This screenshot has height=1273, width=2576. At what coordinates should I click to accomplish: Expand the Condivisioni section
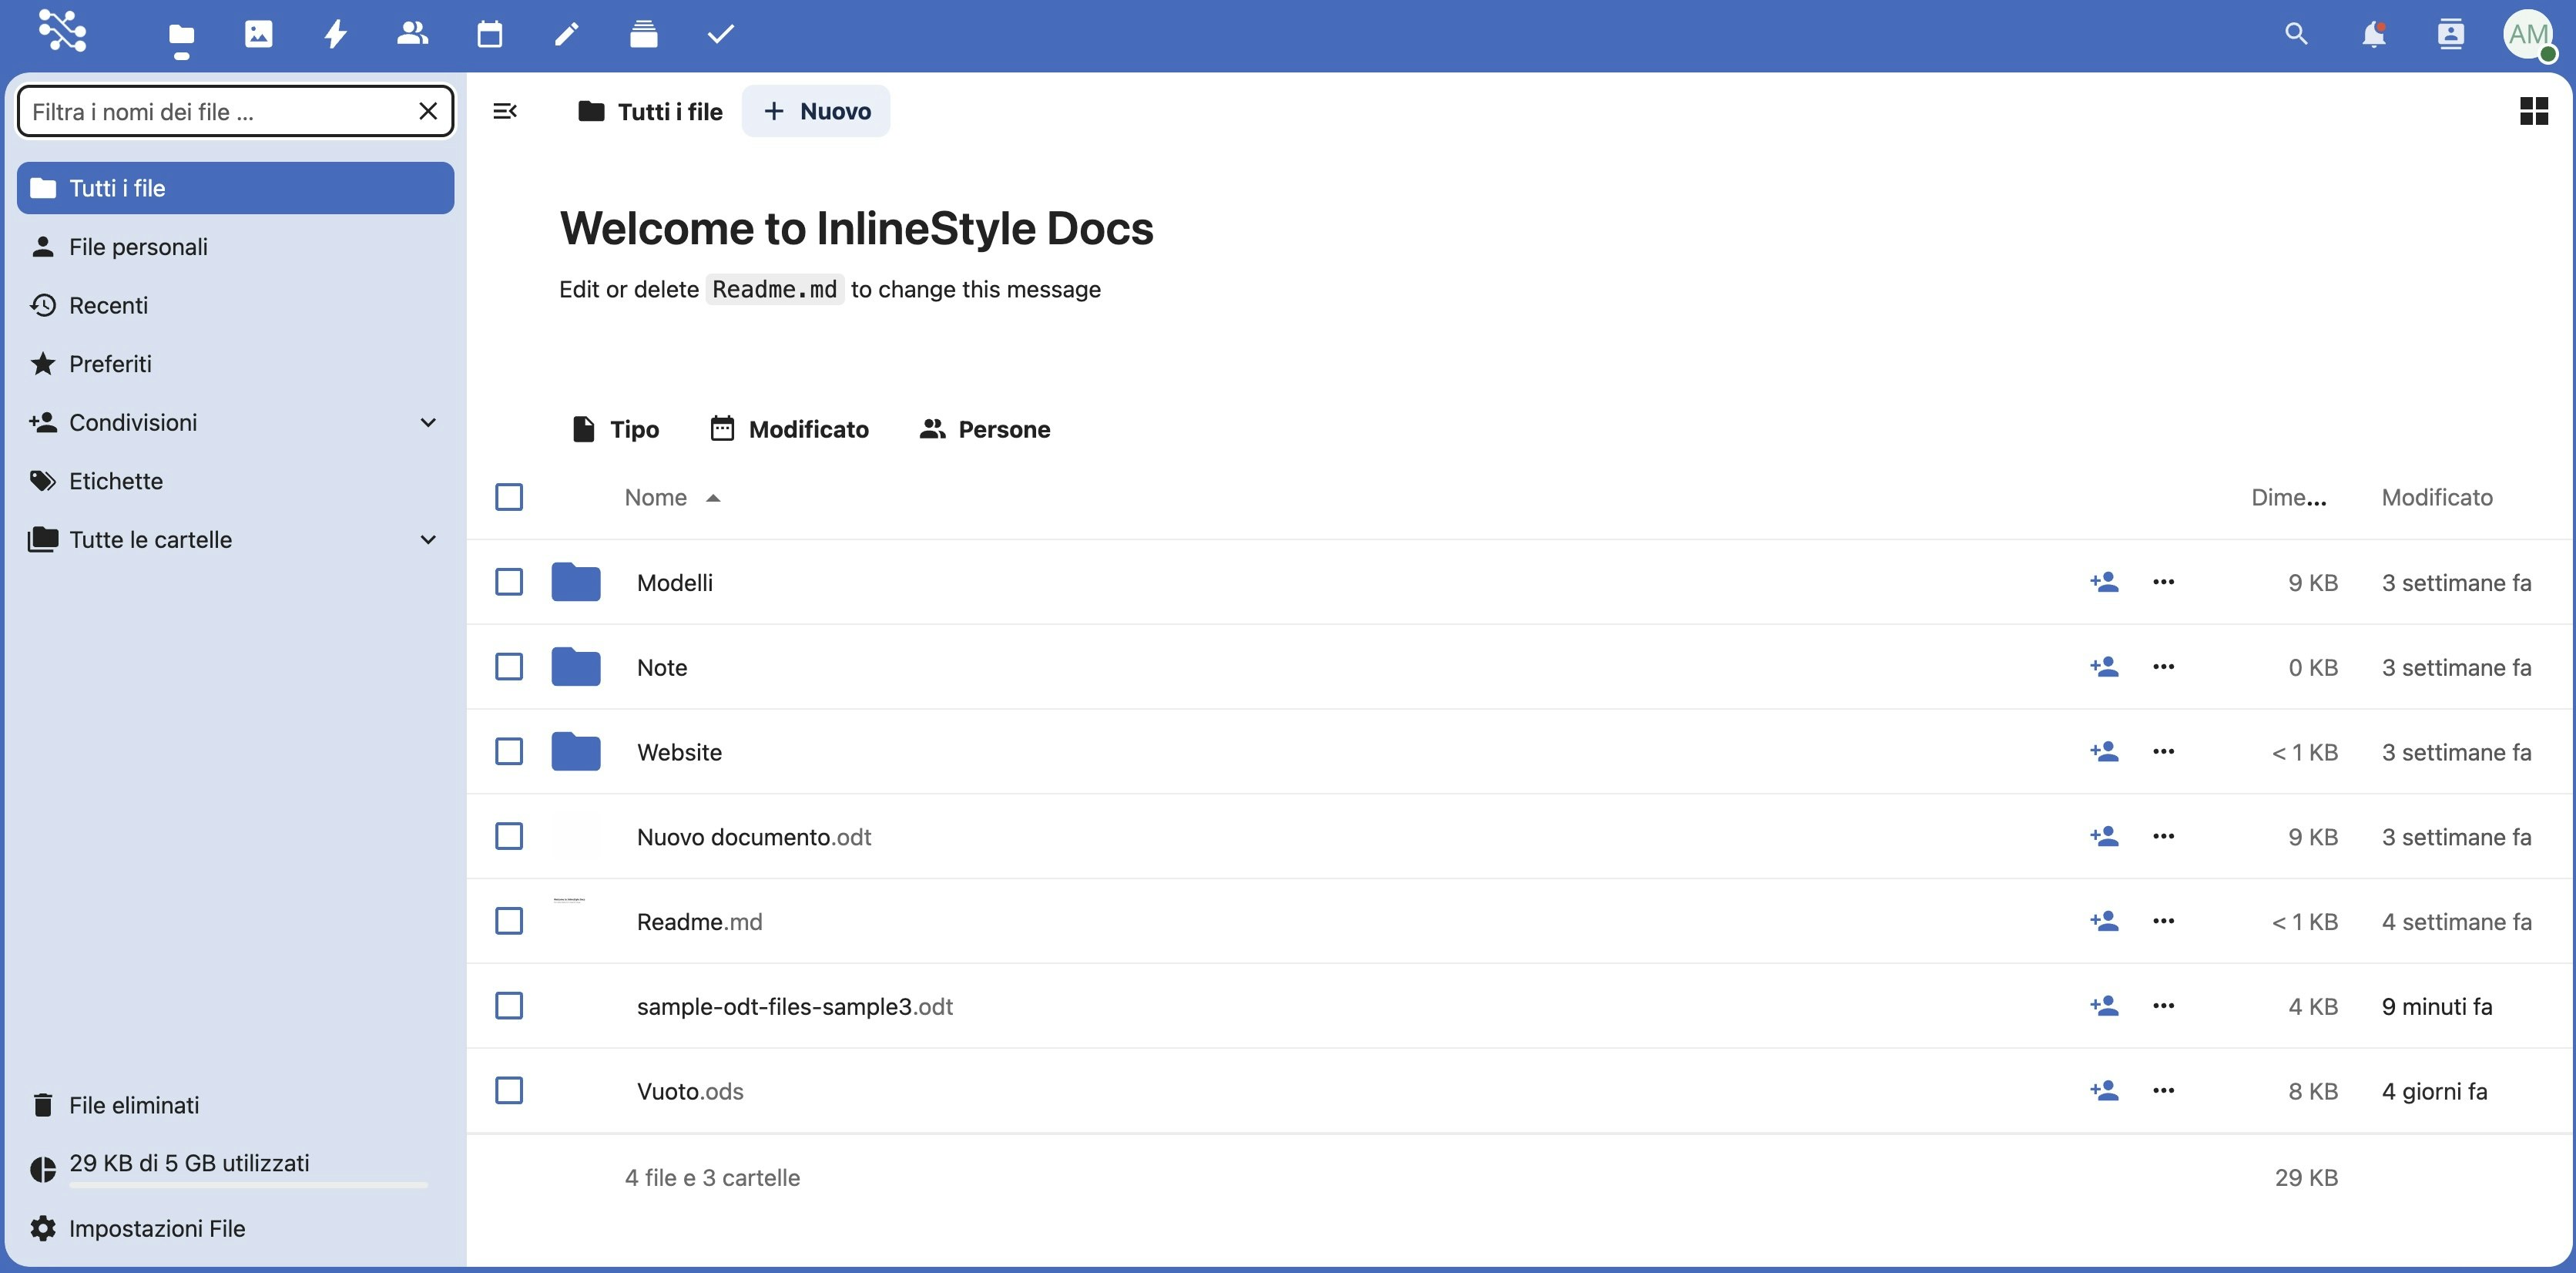[429, 422]
